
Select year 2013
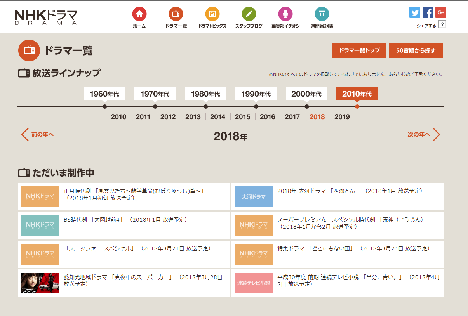tap(193, 117)
